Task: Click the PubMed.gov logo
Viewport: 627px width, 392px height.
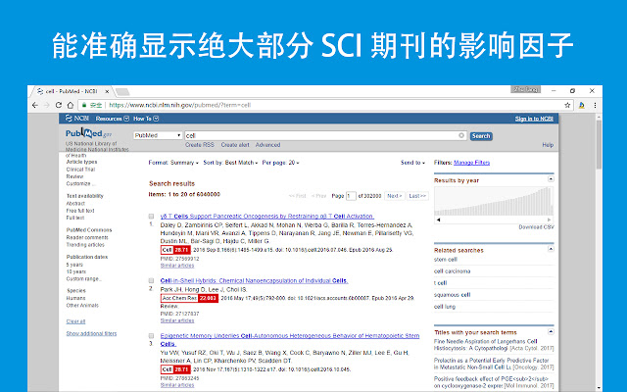Action: coord(88,133)
